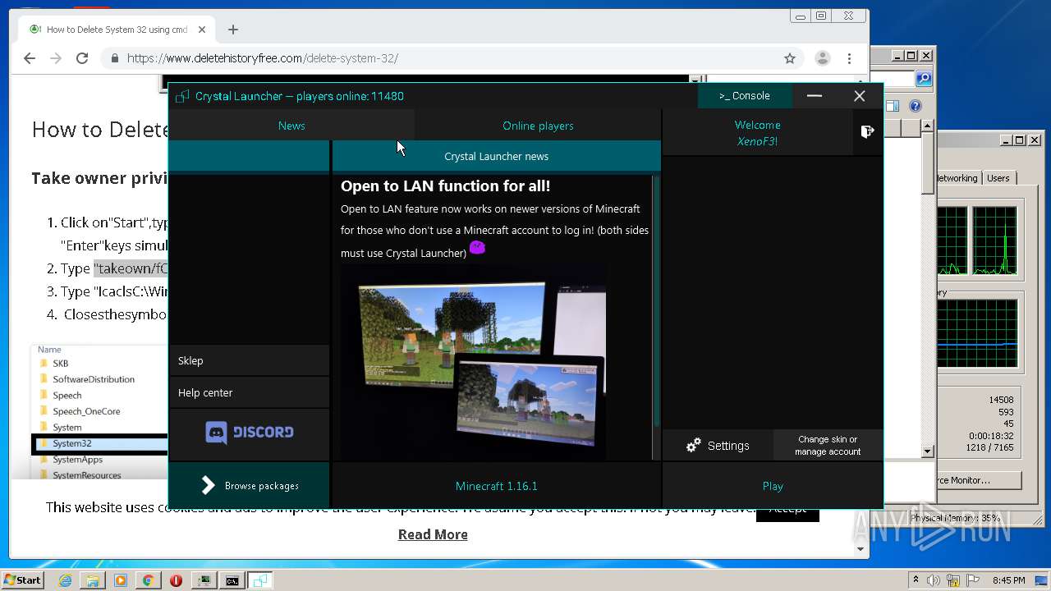Image resolution: width=1051 pixels, height=591 pixels.
Task: Click the search magnifier in the background window
Action: coord(924,79)
